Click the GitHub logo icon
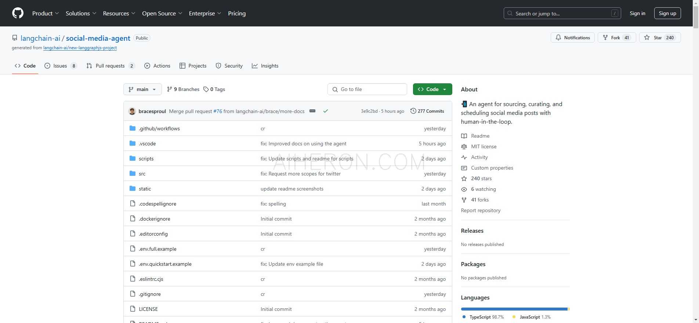 [x=18, y=13]
